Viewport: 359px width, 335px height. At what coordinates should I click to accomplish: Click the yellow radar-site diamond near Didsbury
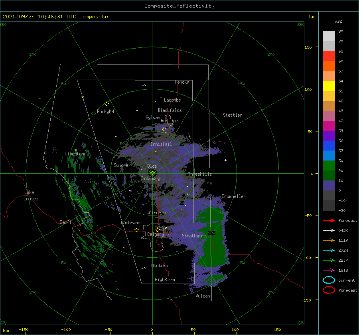[152, 173]
